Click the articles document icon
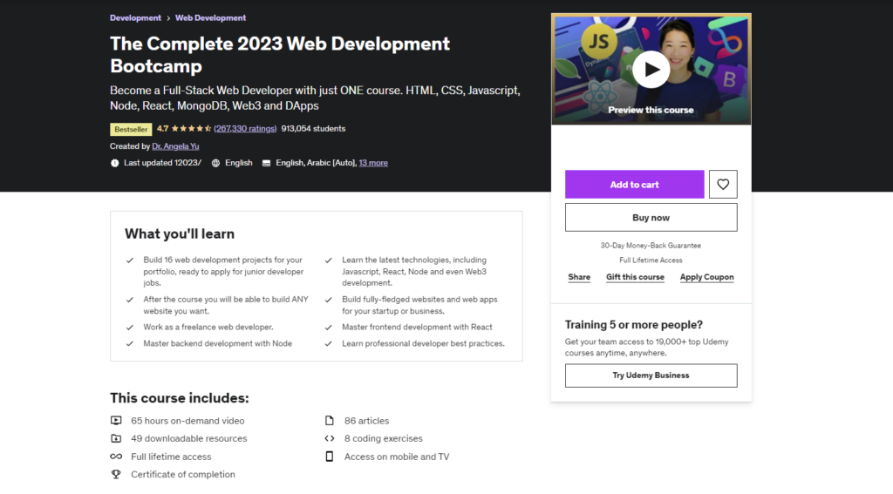The height and width of the screenshot is (494, 893). (x=329, y=421)
